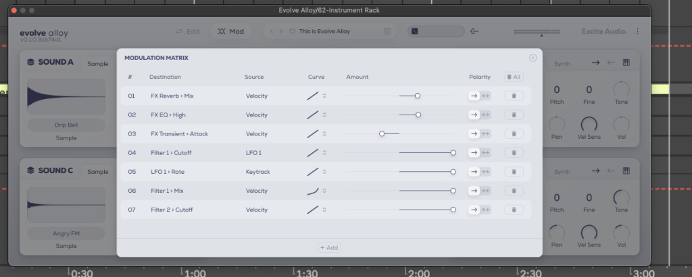Add a new modulation with the Add button
The width and height of the screenshot is (692, 277).
tap(330, 247)
